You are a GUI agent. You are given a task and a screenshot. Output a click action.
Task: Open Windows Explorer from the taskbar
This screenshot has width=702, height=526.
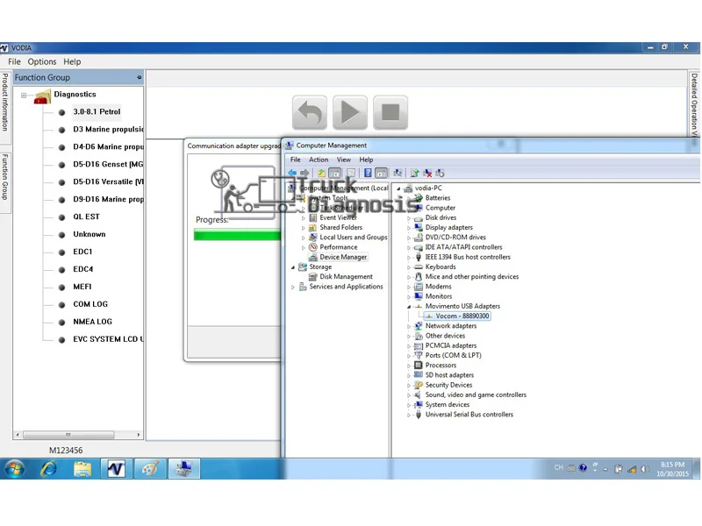tap(82, 469)
